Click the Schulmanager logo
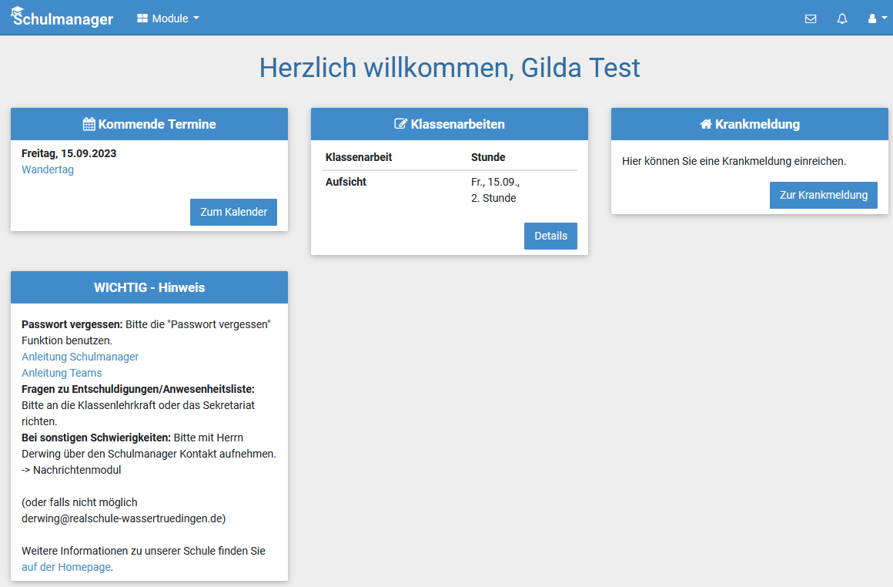The image size is (893, 587). 62,18
